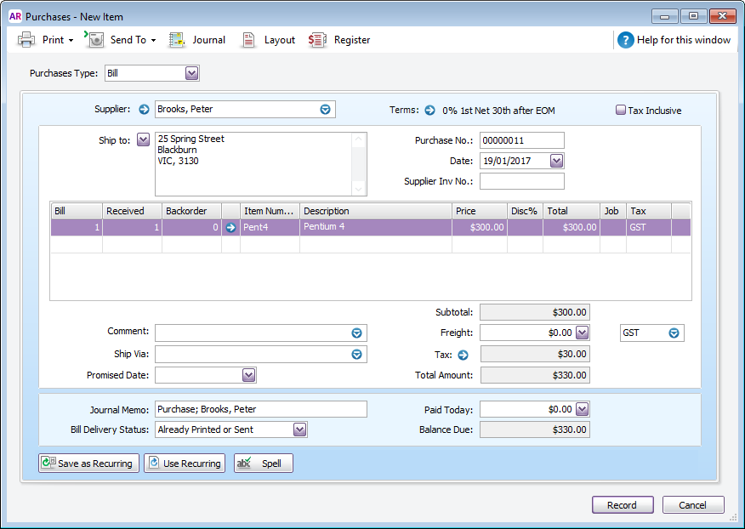
Task: Open the Print menu arrow
Action: 69,39
